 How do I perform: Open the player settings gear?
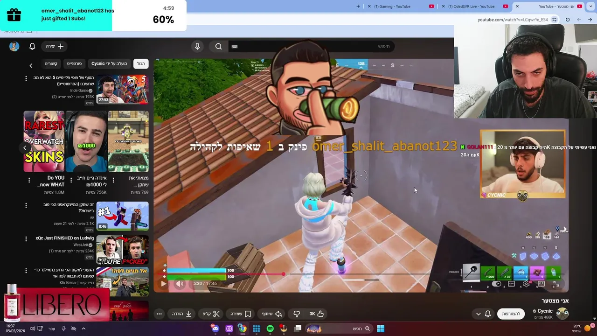[526, 284]
